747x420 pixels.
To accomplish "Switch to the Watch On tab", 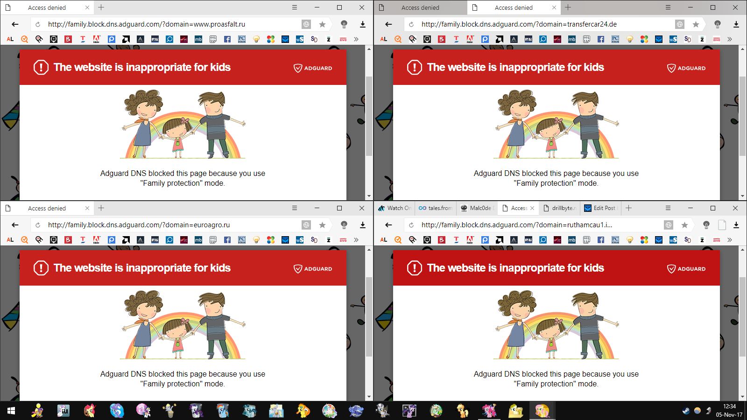I will pos(395,208).
